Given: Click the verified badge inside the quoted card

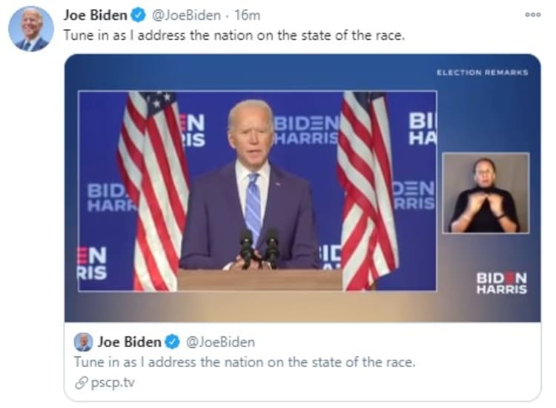Looking at the screenshot, I should pyautogui.click(x=172, y=342).
